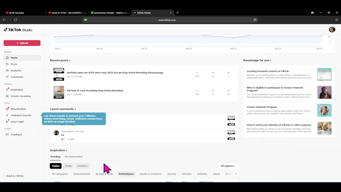Click the red Upload button
341x192 pixels.
point(22,43)
